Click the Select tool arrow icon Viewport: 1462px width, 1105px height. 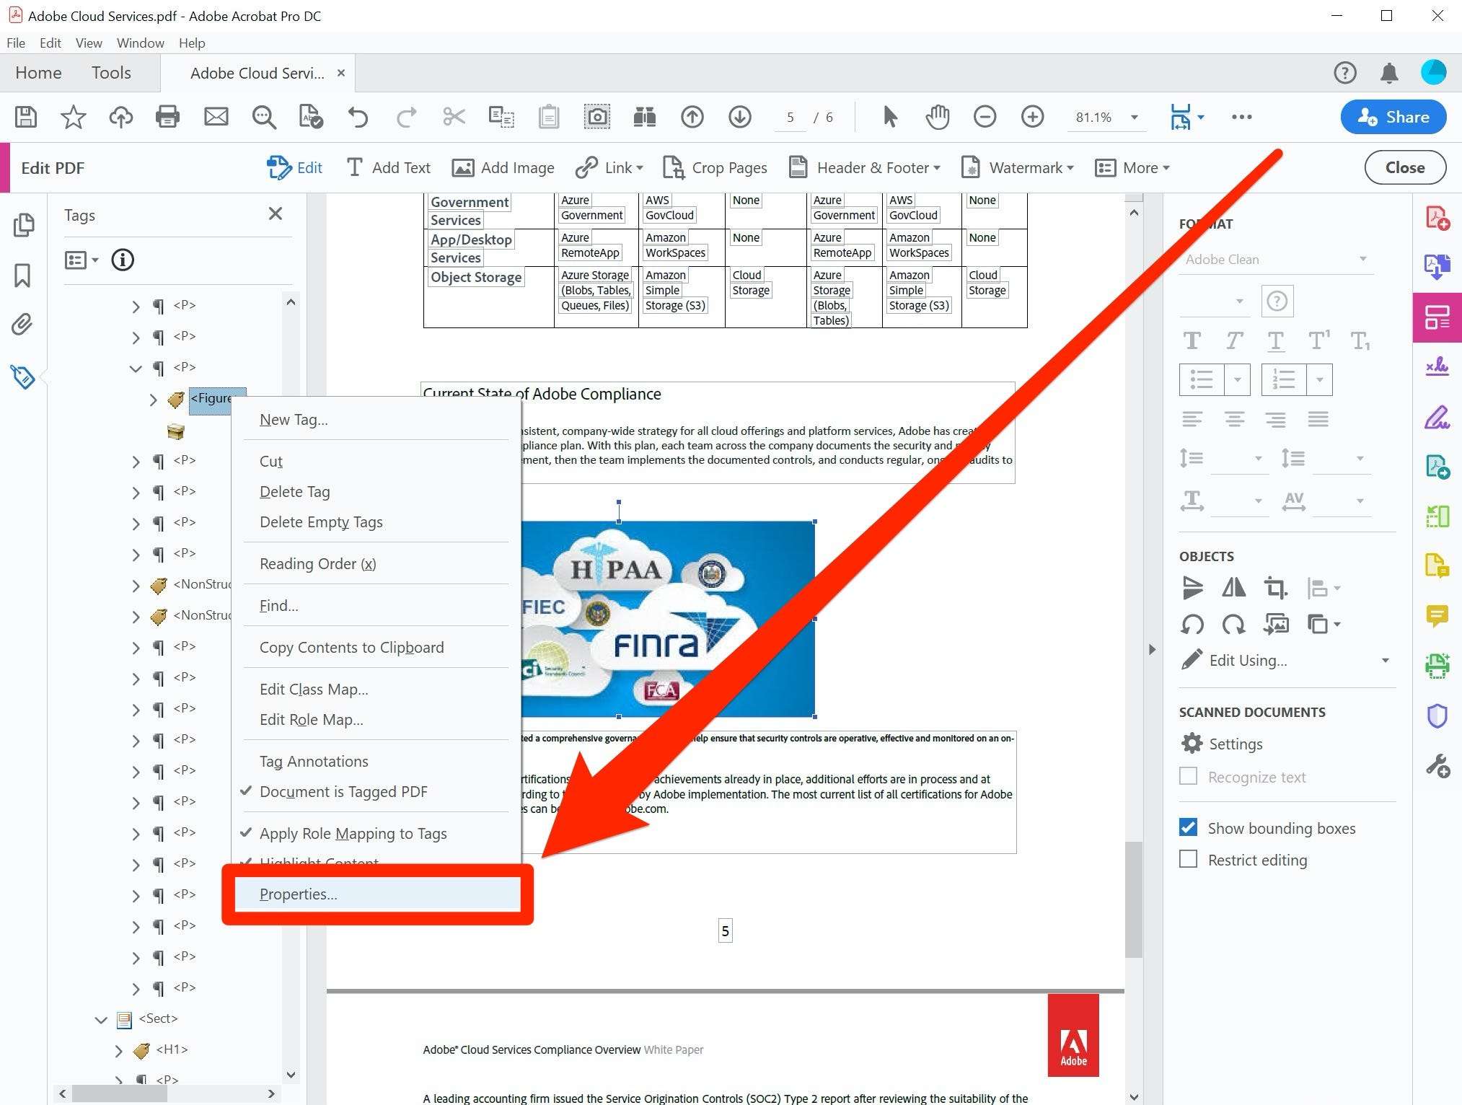click(886, 116)
